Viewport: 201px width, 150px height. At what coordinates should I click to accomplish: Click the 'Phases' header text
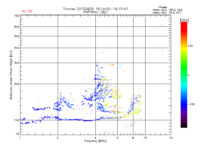[163, 7]
